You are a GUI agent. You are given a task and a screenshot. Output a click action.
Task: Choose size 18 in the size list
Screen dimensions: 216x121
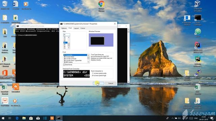coord(65,39)
